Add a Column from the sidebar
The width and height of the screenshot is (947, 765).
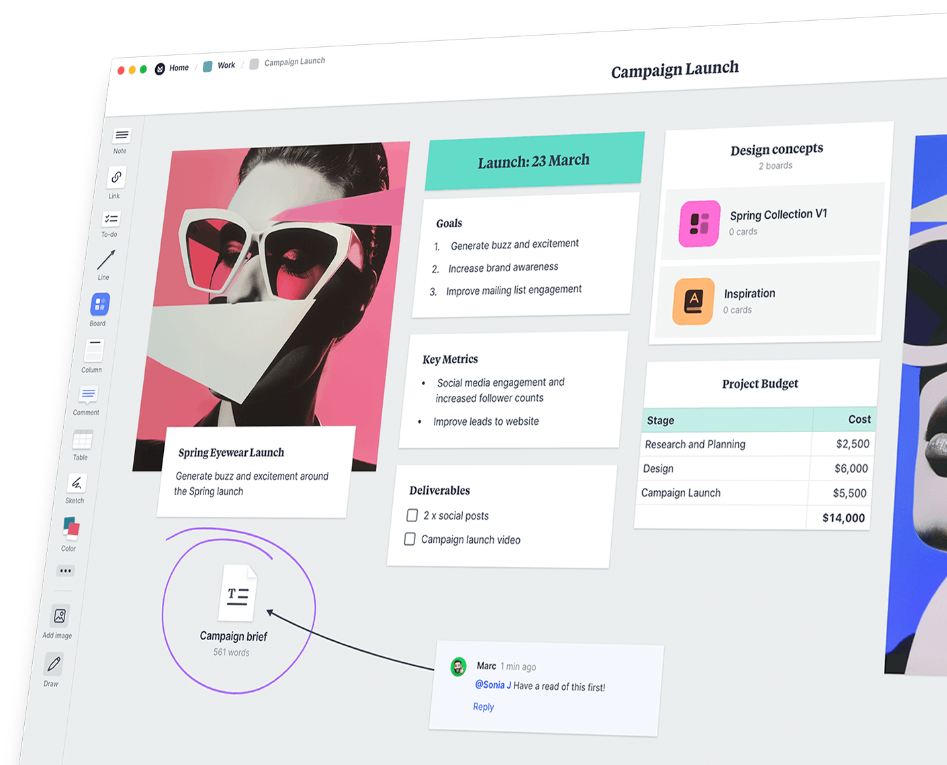coord(93,351)
